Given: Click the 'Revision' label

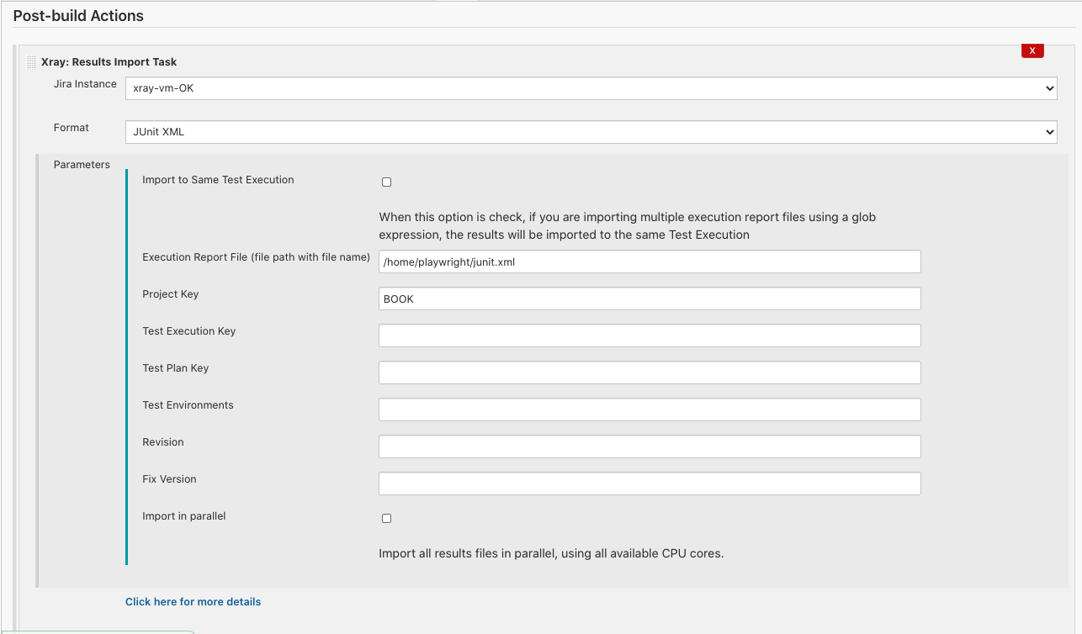Looking at the screenshot, I should tap(162, 442).
